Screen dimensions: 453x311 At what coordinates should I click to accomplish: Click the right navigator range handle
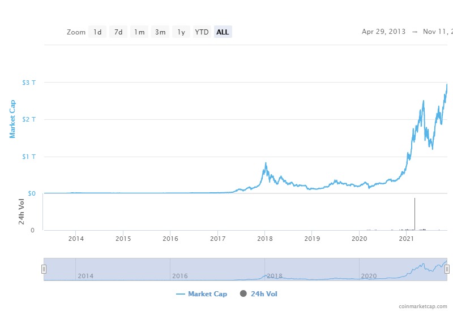(447, 269)
